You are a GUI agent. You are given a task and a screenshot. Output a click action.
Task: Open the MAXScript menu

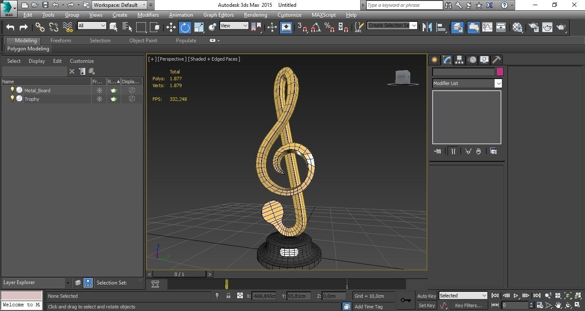324,15
